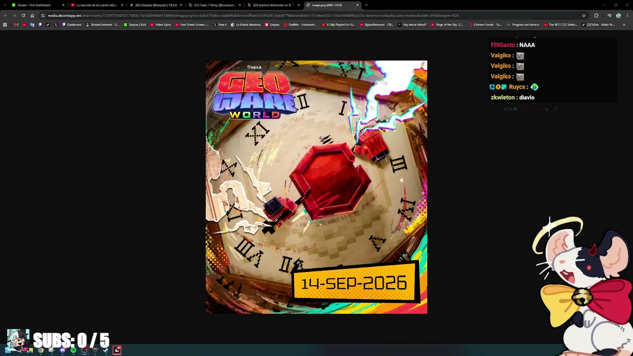Close the Stream - Kick Dashboard tab
633x356 pixels.
[63, 5]
